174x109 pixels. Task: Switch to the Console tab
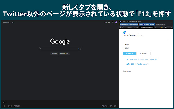coord(136,27)
